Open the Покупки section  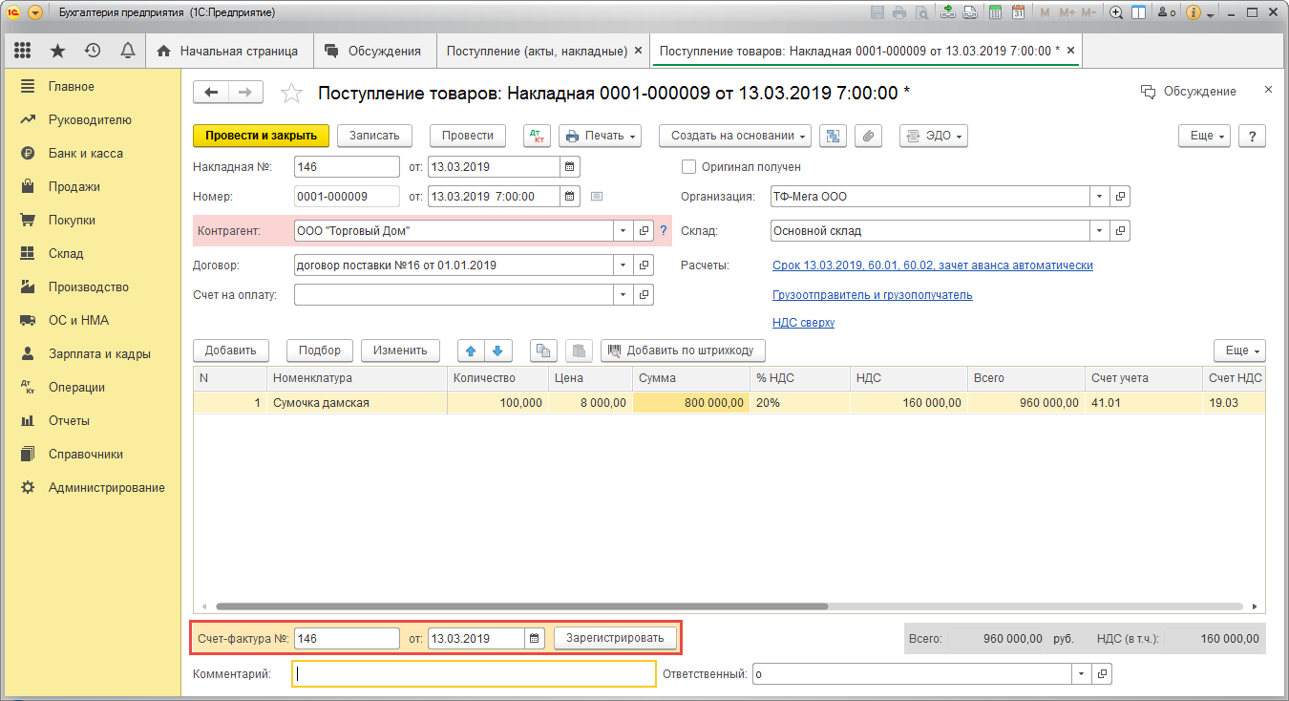pos(73,221)
